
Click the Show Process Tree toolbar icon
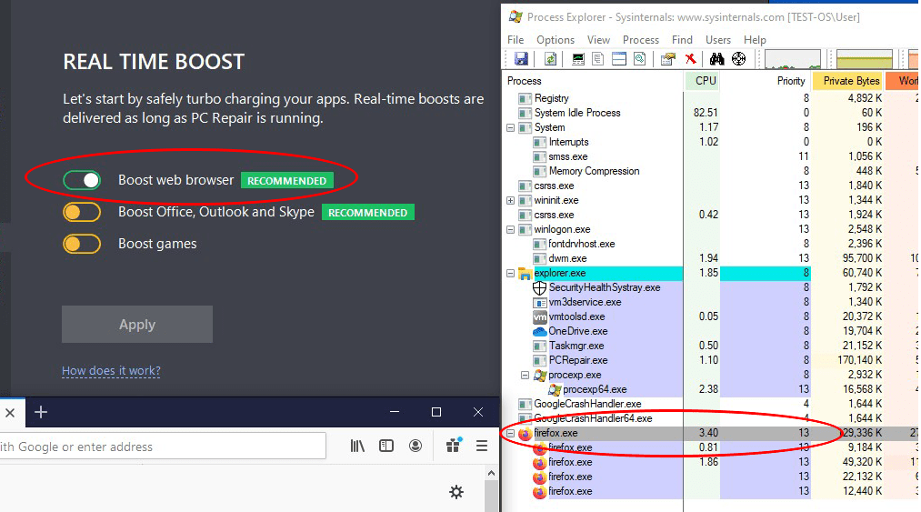(598, 59)
